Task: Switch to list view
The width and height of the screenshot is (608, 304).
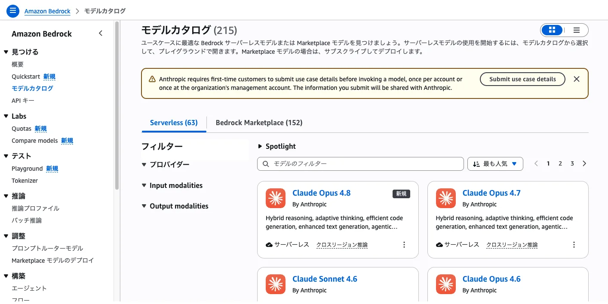Action: click(x=577, y=30)
